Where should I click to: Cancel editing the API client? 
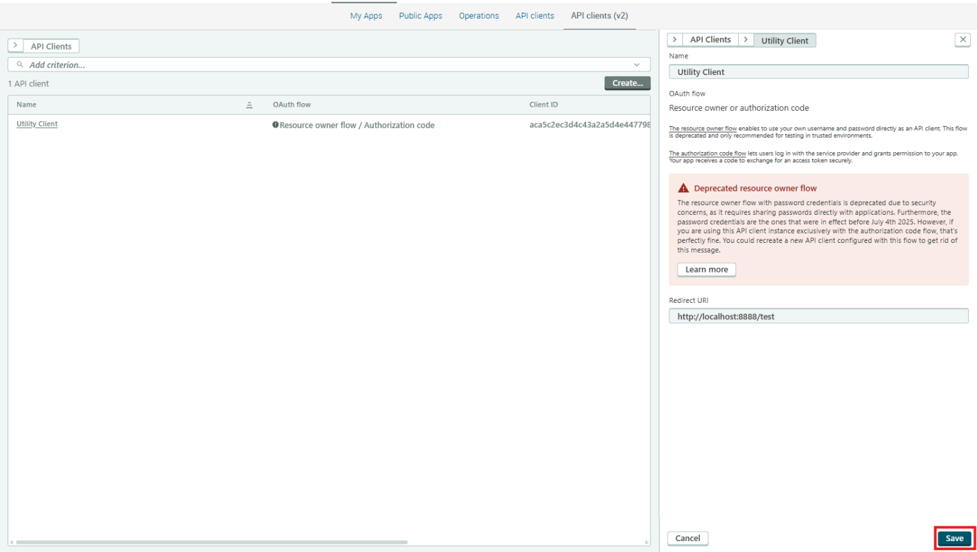point(687,538)
